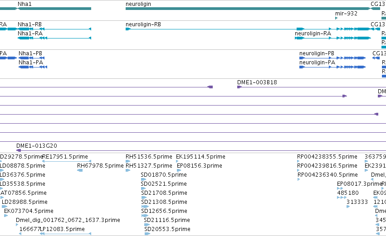Select the LP12083.5prime EST label
This screenshot has width=386, height=236.
tap(63, 229)
